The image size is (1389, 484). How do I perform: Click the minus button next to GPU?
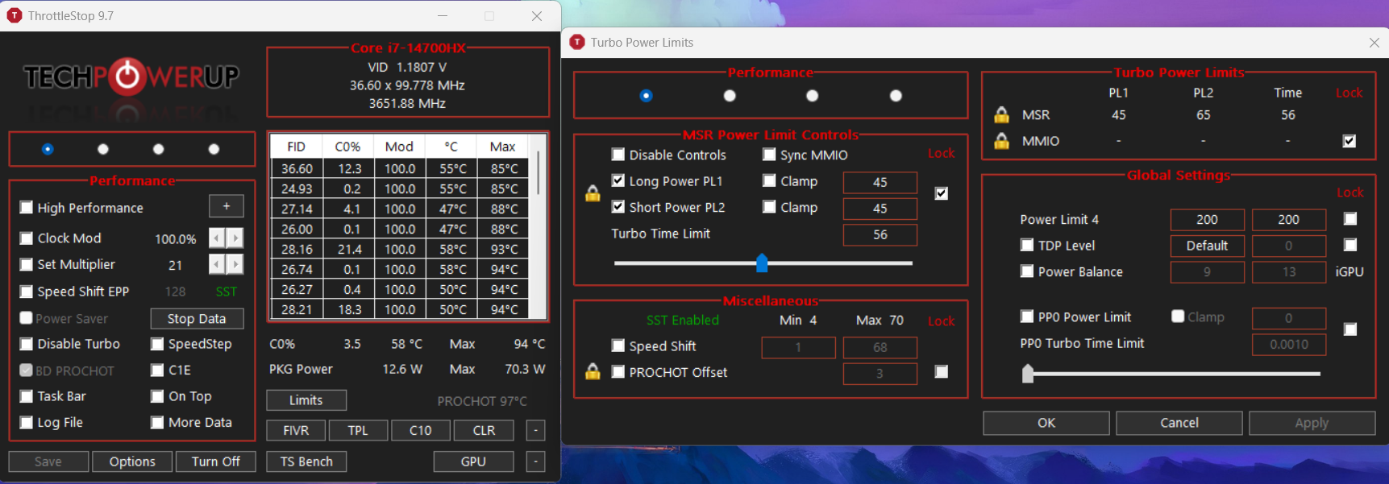pos(535,461)
